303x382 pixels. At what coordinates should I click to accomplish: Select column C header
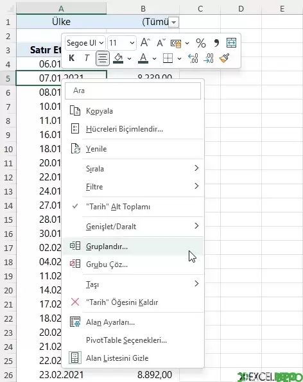pyautogui.click(x=200, y=9)
